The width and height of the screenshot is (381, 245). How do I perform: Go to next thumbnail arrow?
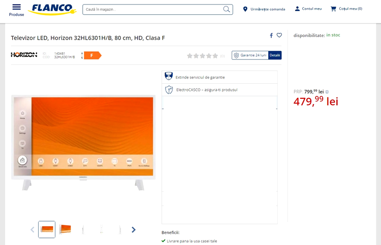[134, 229]
